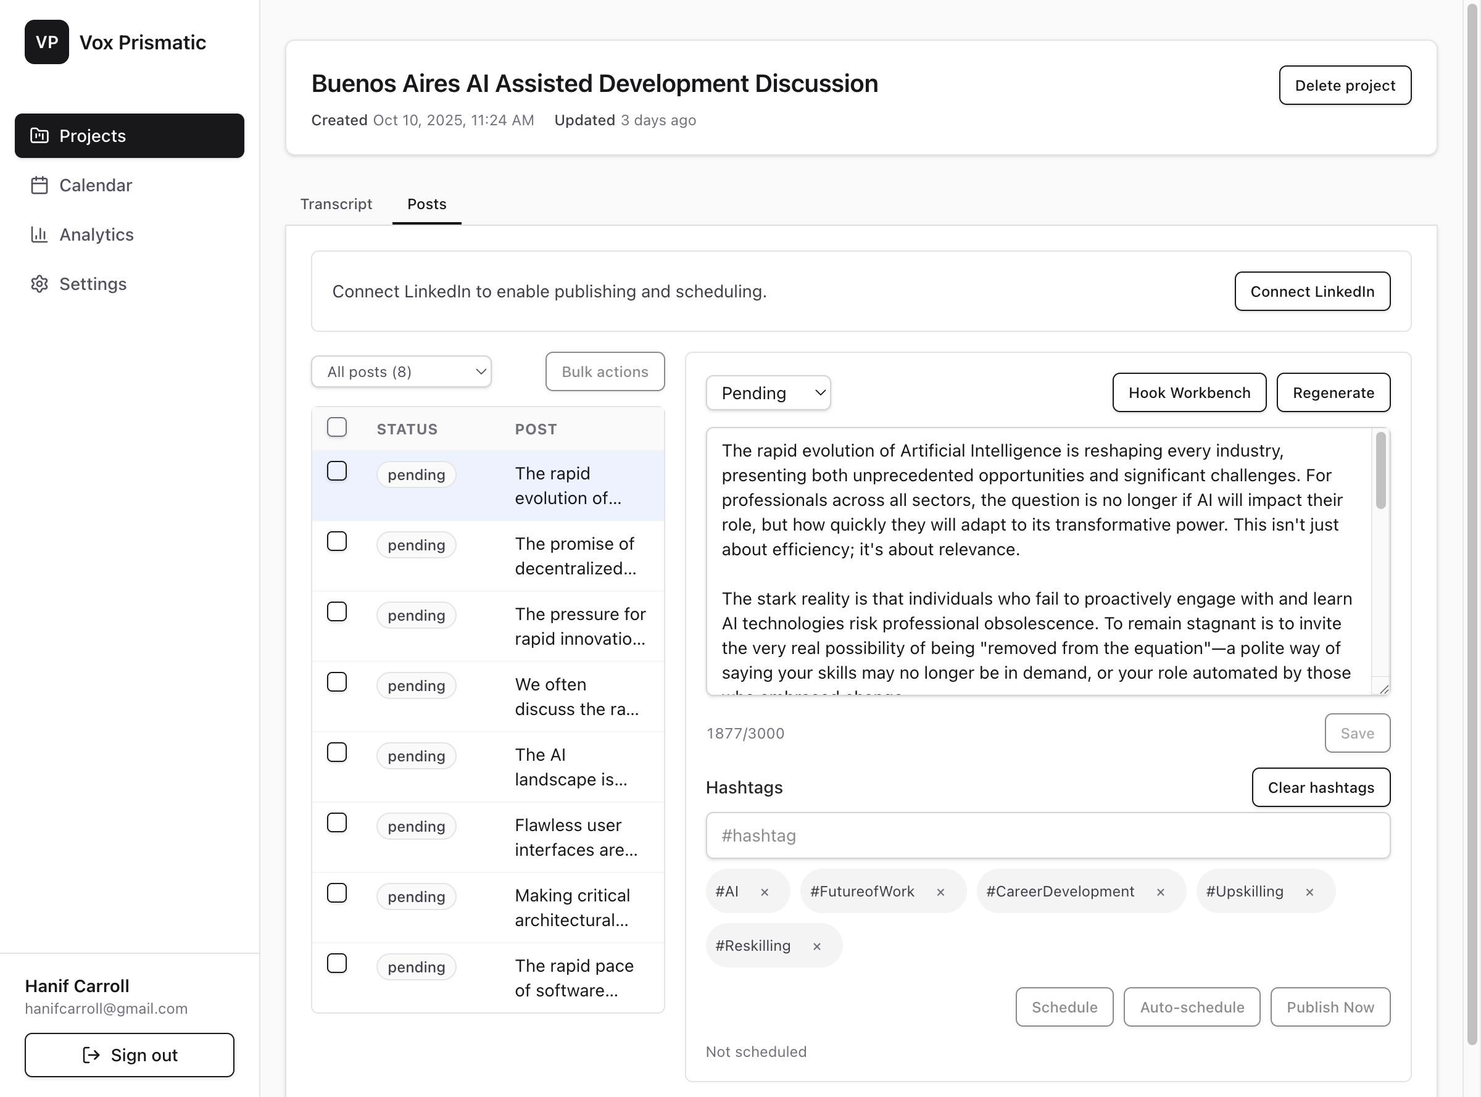Delete the #CareerDevelopment hashtag chip
The width and height of the screenshot is (1481, 1097).
click(1160, 892)
